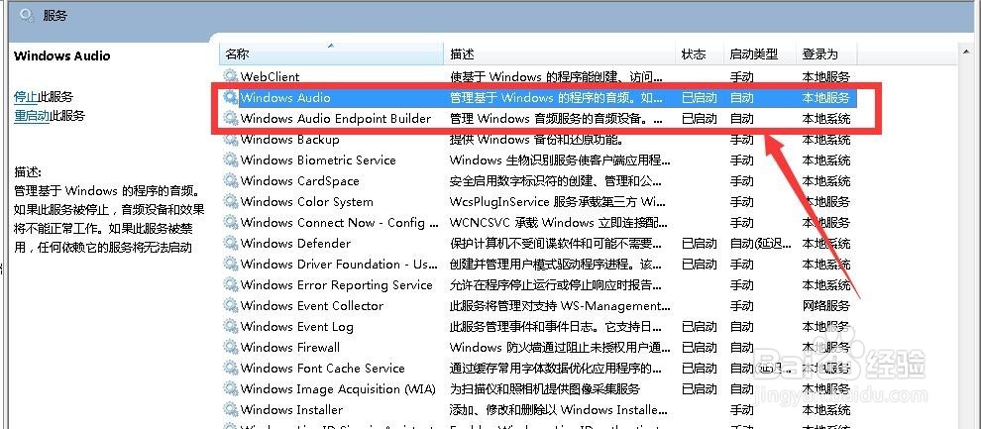The height and width of the screenshot is (429, 981).
Task: Select the Windows Defender service name
Action: 295,244
